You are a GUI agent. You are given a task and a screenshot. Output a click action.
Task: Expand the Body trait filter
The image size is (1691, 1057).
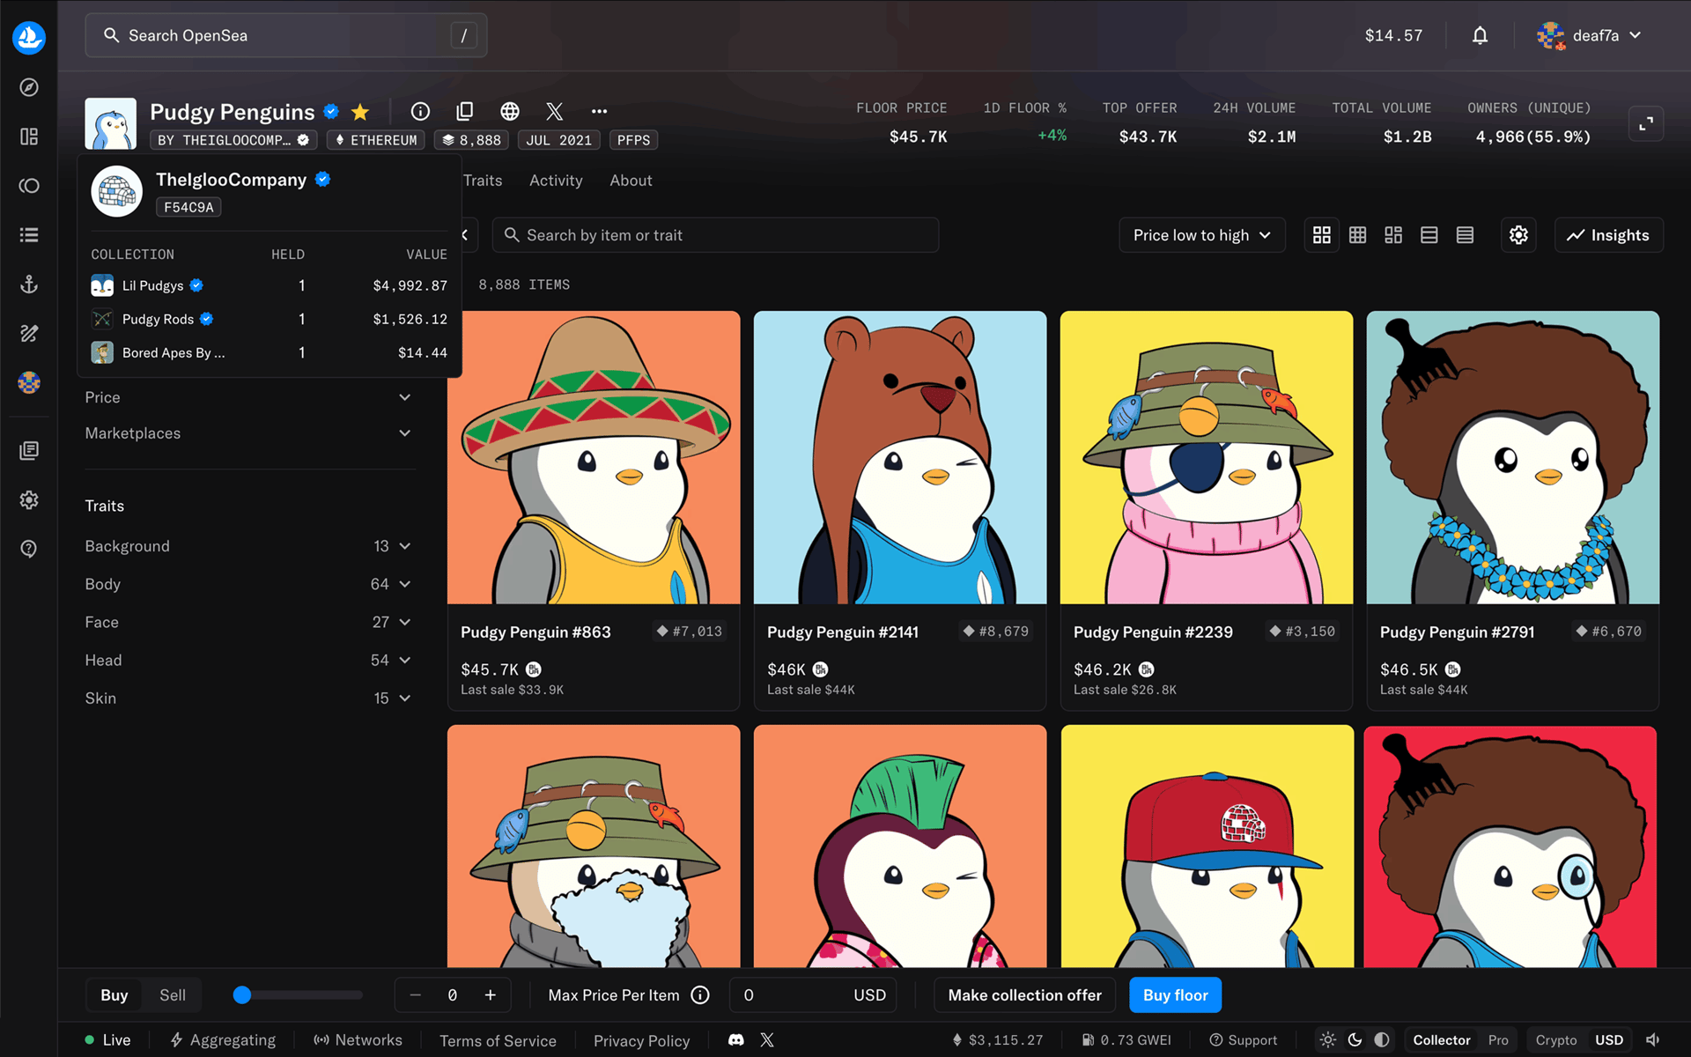248,584
